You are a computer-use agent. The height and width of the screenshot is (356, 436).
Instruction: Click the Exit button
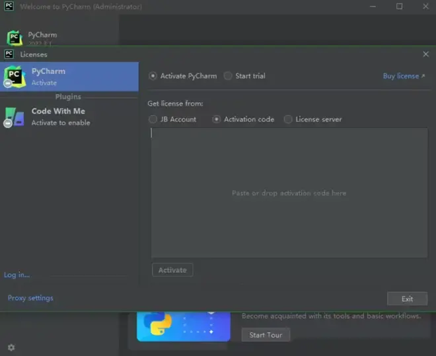[407, 299]
